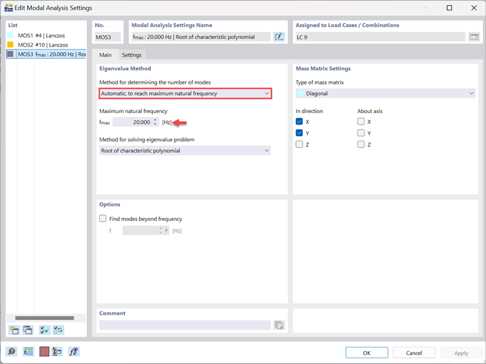
Task: Click the Comment input field
Action: 185,325
